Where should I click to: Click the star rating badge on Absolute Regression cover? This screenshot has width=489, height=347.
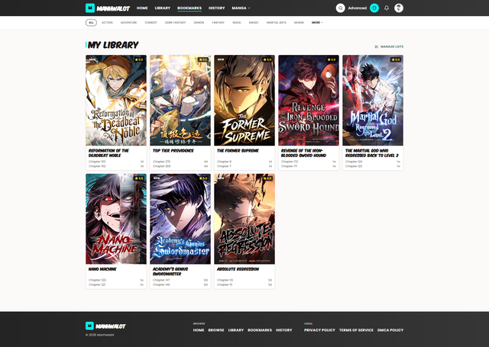(267, 178)
